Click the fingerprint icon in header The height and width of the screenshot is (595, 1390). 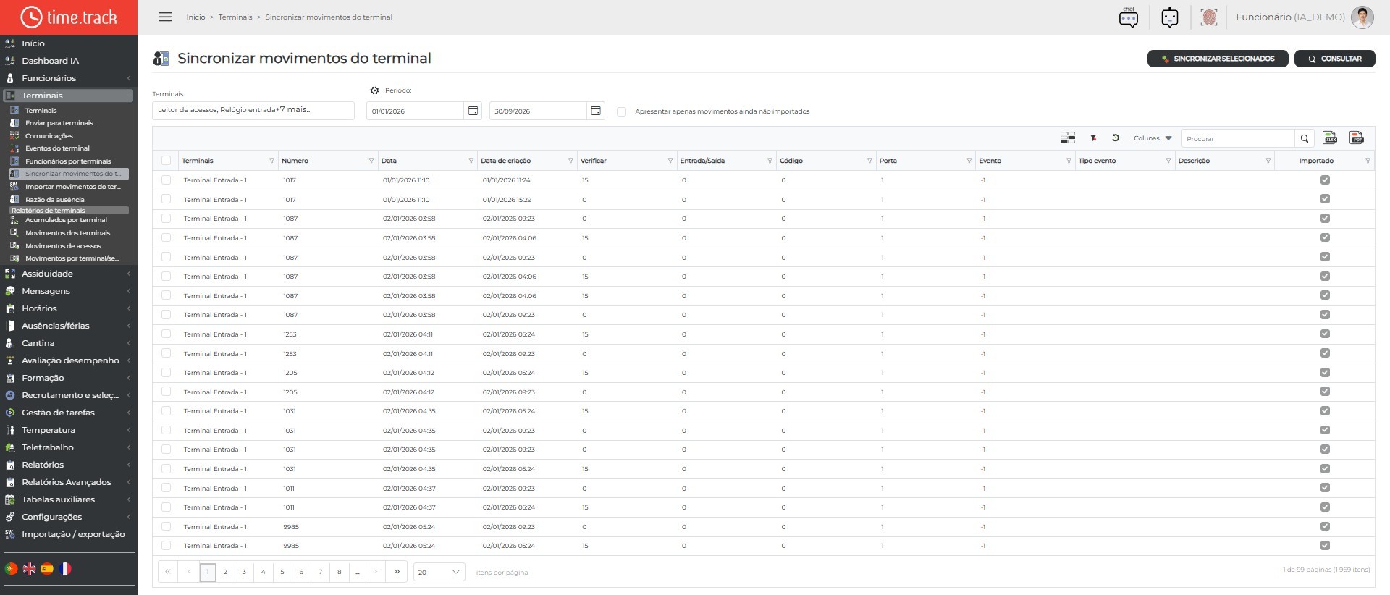[1209, 17]
